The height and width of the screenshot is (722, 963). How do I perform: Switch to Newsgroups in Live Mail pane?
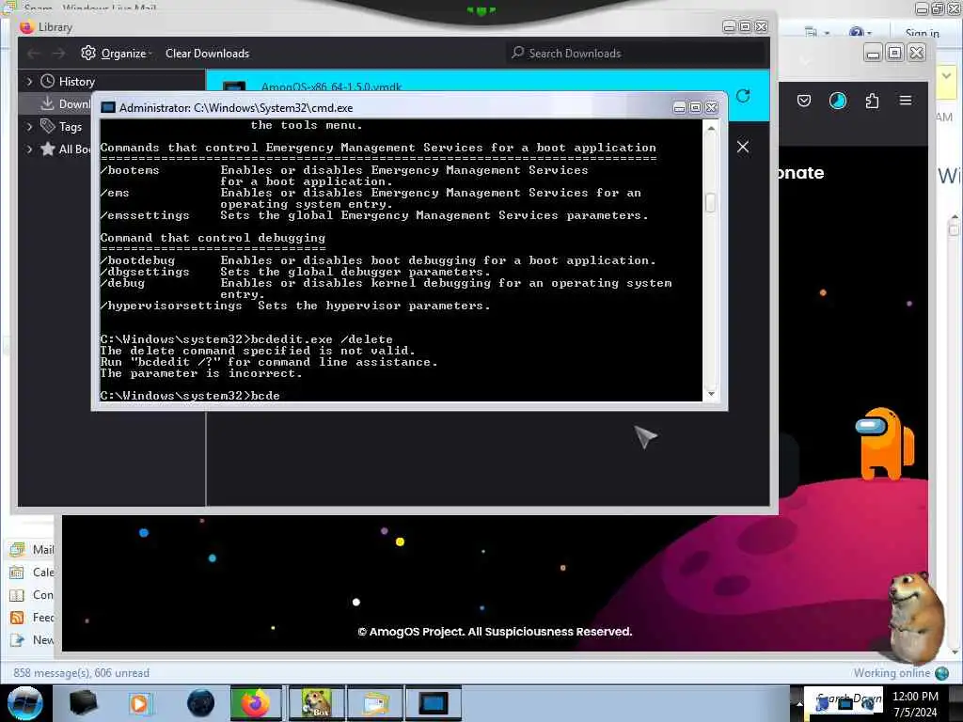point(33,639)
